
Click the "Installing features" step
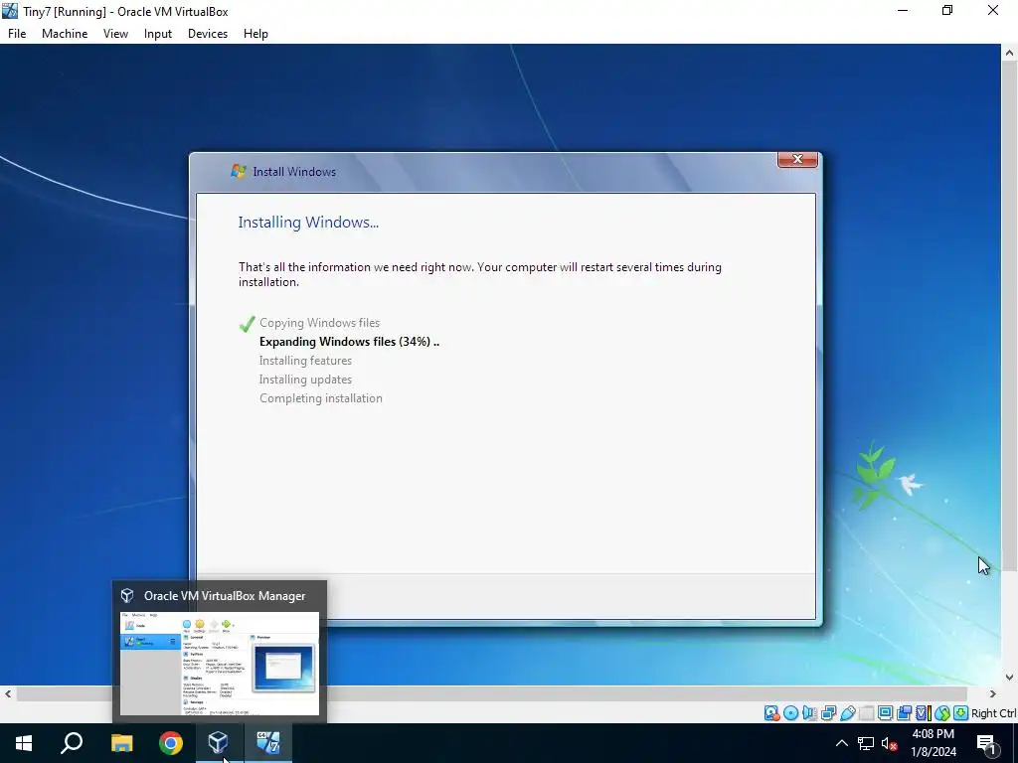[x=305, y=360]
